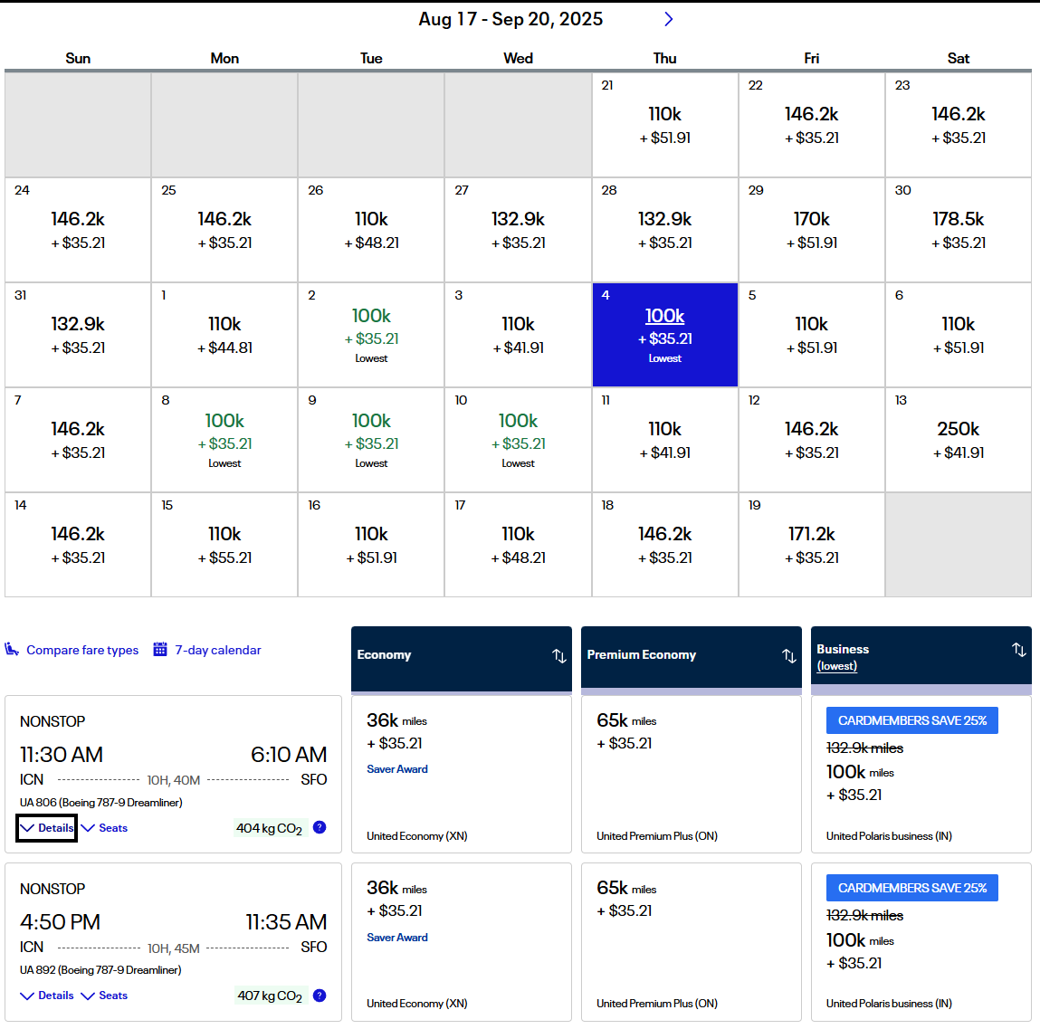The image size is (1040, 1029).
Task: Expand Seats for flight UA 892
Action: [x=104, y=996]
